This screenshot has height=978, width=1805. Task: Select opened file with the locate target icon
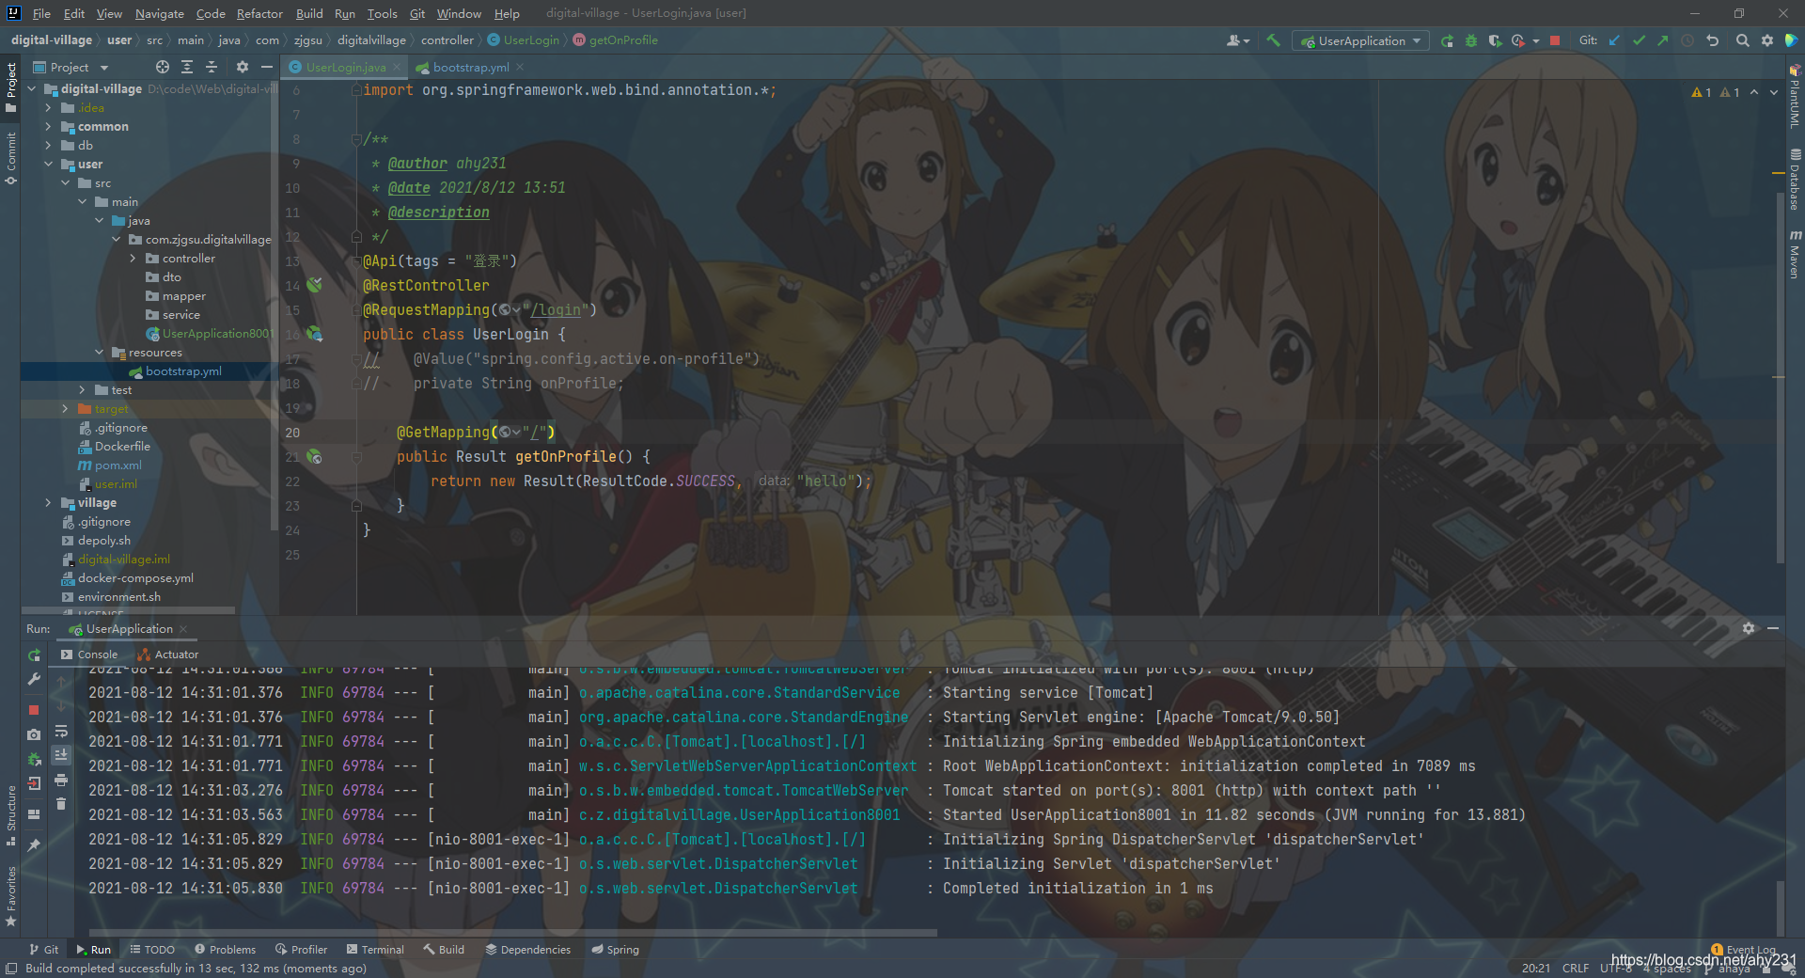coord(163,67)
